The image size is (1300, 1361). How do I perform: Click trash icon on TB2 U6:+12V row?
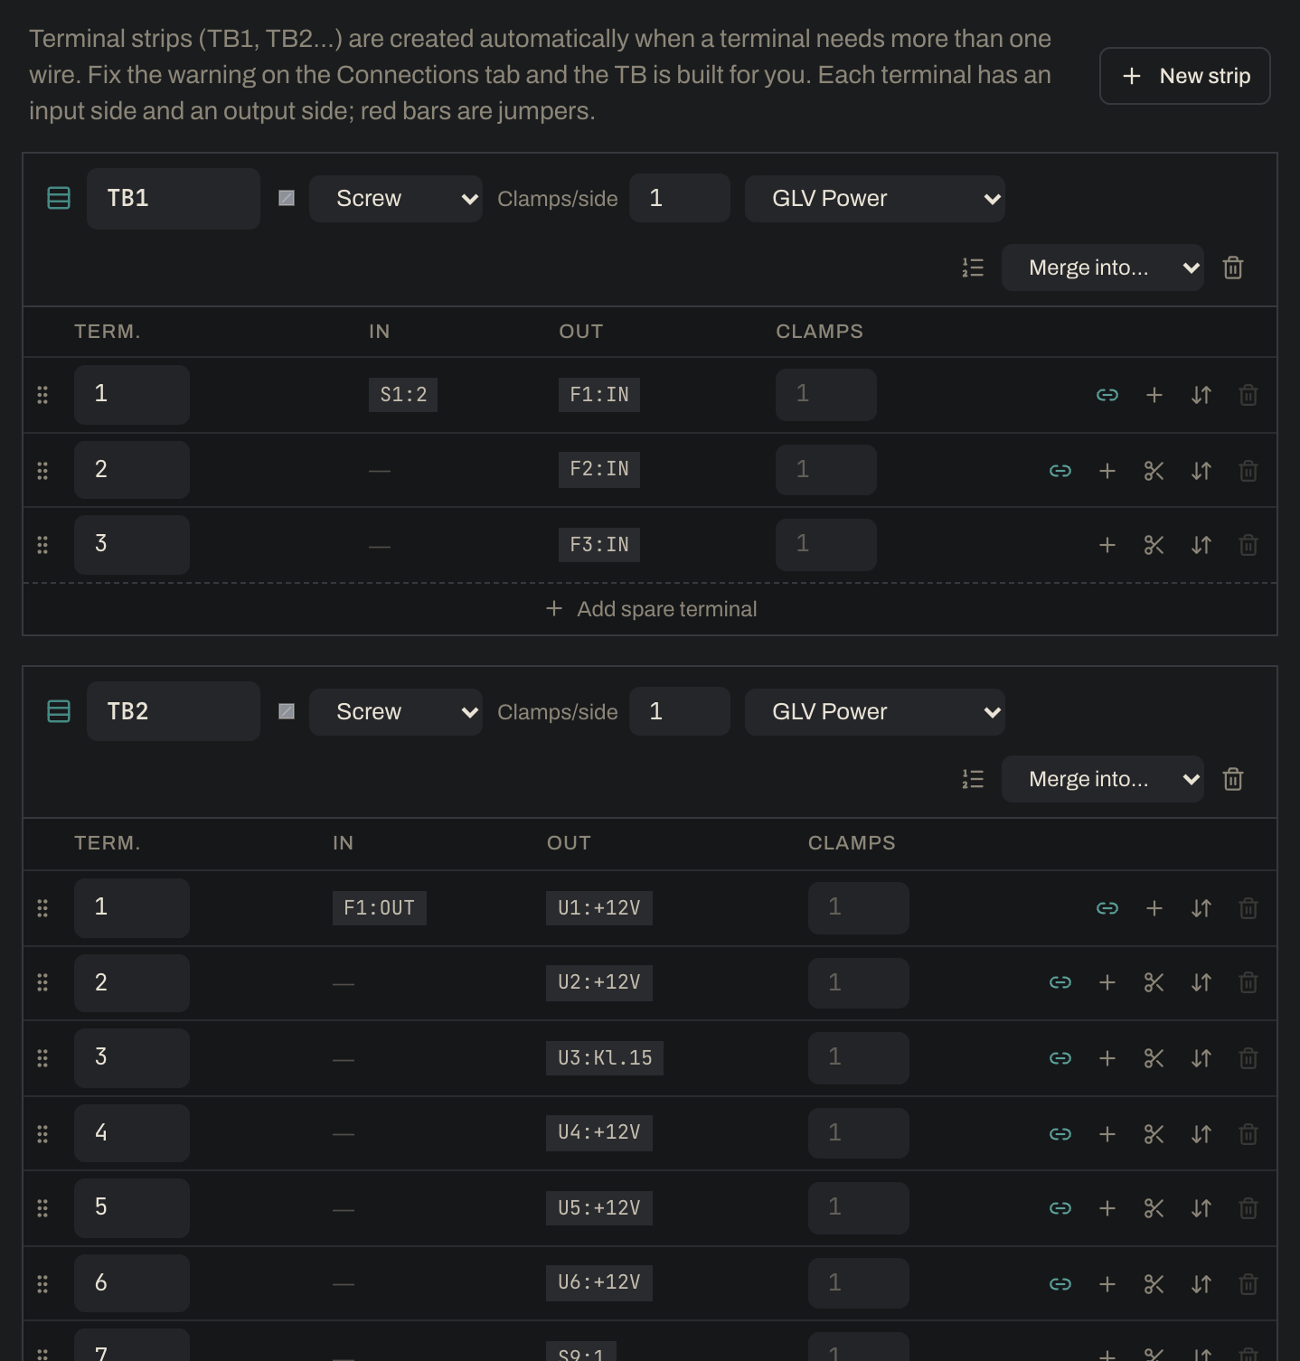click(1248, 1284)
